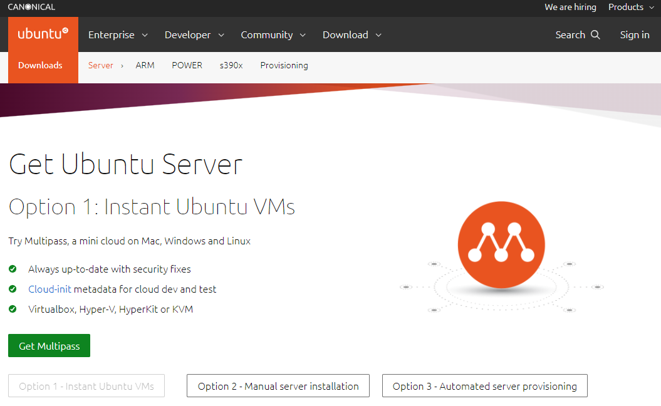Click the checkmark beside Virtualbox, Hyper-V line
This screenshot has height=406, width=661.
pos(13,309)
